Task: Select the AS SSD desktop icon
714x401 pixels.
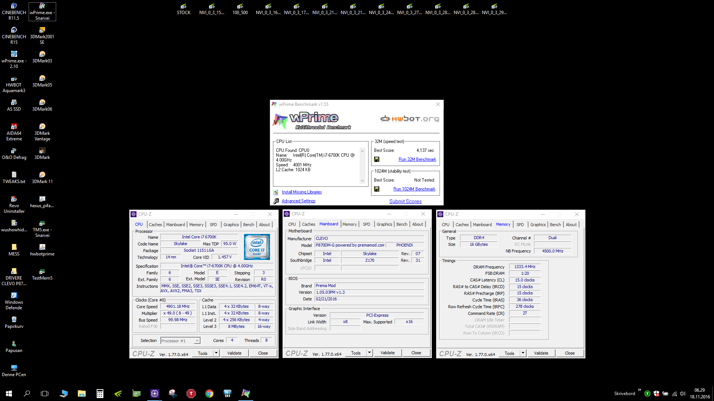Action: pyautogui.click(x=14, y=105)
